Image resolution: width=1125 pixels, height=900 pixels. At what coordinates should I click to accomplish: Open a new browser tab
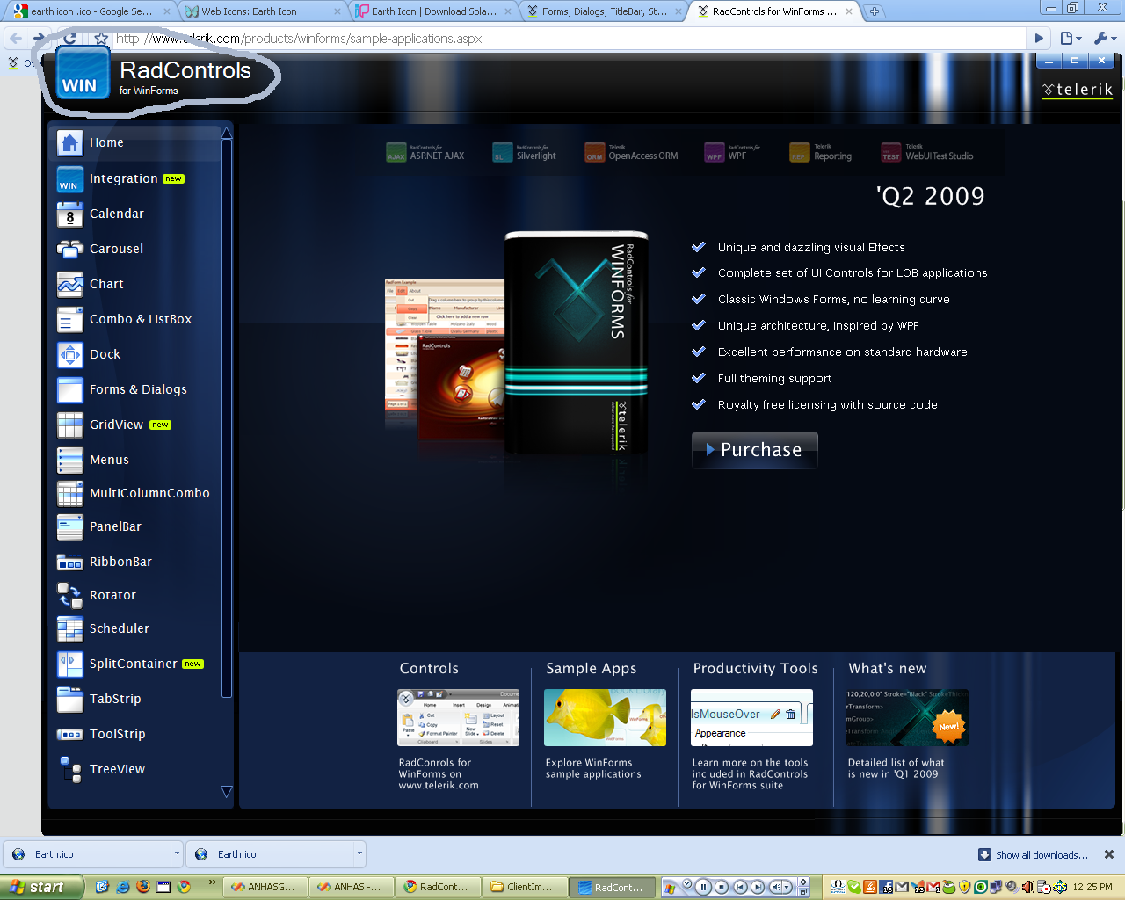875,11
